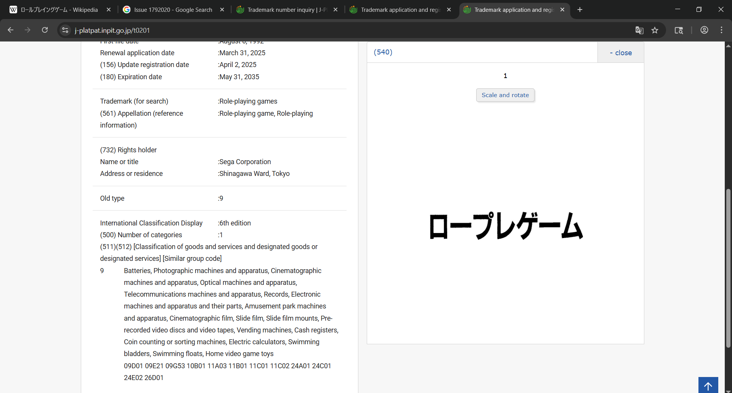View site information icon in address bar
The image size is (732, 393).
coord(65,30)
